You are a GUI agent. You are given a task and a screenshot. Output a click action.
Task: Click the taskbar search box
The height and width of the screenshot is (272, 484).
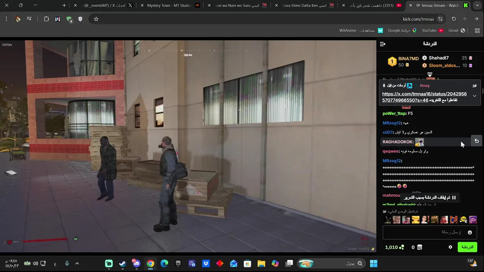coord(332,263)
